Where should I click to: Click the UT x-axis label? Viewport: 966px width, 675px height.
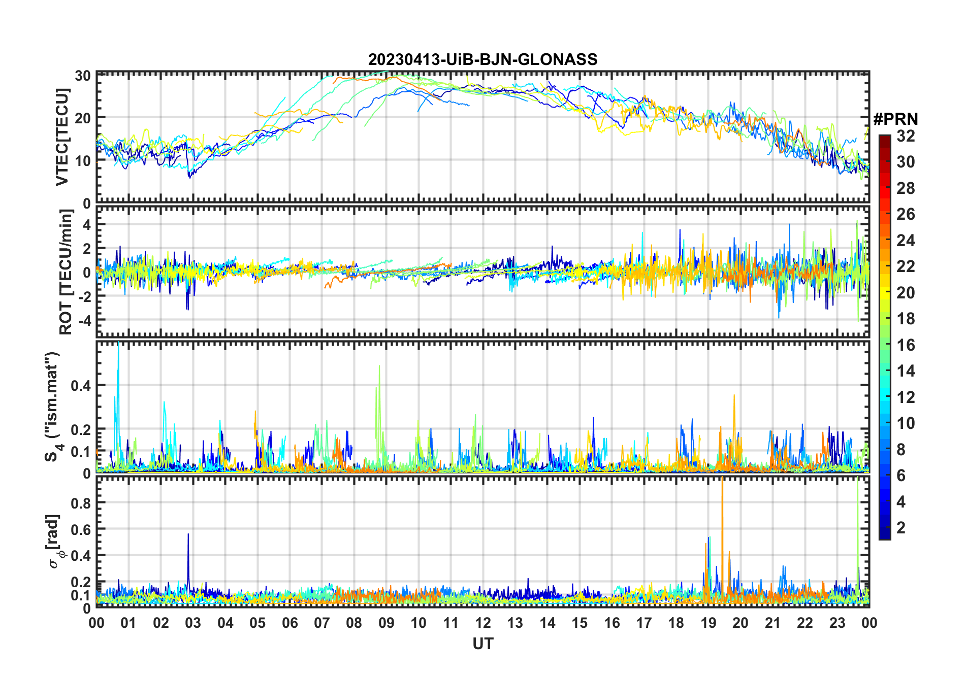click(482, 644)
